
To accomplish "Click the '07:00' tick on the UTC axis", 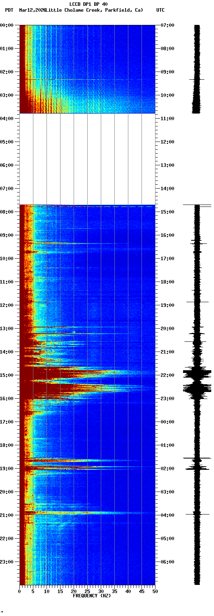I will [167, 25].
